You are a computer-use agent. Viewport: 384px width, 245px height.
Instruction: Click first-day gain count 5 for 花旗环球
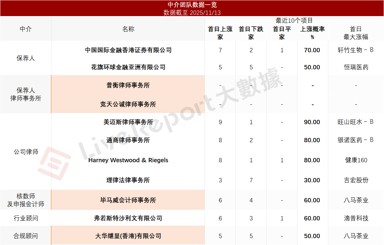(220, 67)
